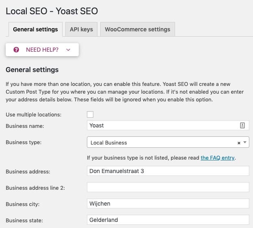Image resolution: width=253 pixels, height=228 pixels.
Task: Expand the NEED HELP? chevron arrow
Action: [x=68, y=50]
